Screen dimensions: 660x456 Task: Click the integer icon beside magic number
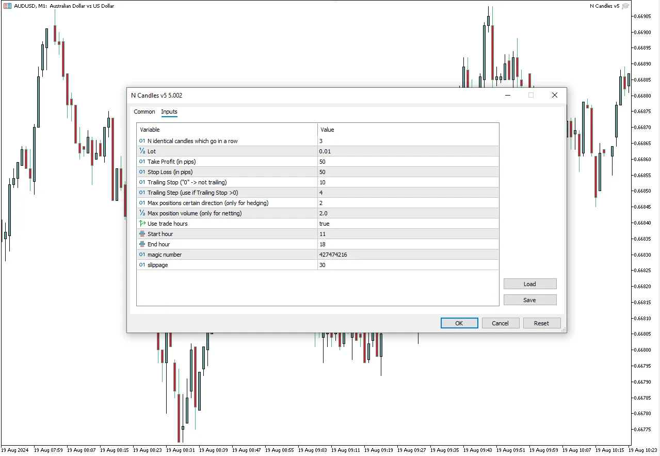tap(142, 255)
